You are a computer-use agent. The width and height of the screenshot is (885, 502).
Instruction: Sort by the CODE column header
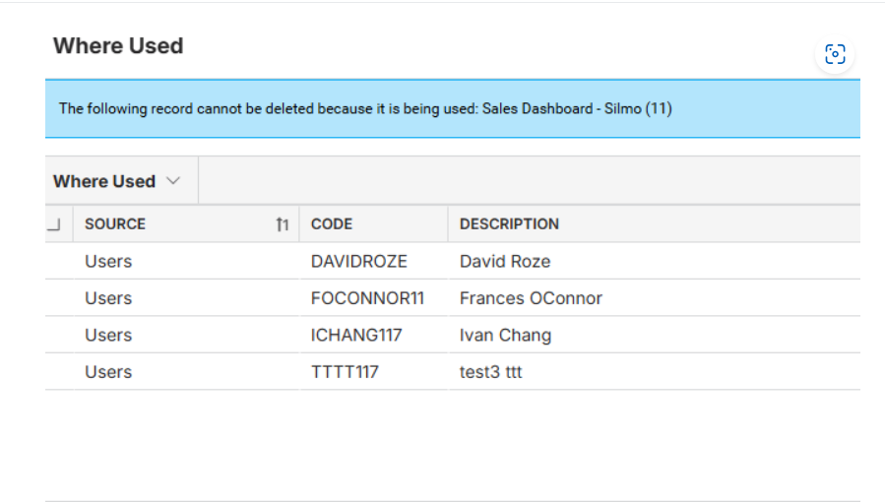coord(332,223)
